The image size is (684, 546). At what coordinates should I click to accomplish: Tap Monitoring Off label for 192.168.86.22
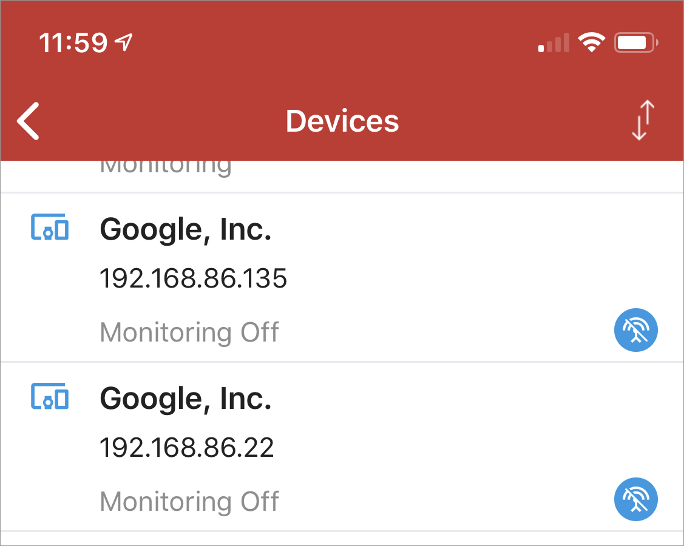[x=189, y=502]
